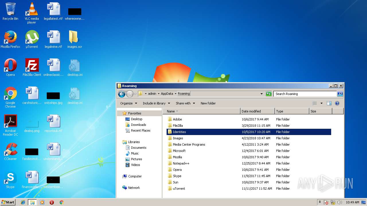This screenshot has width=367, height=206.
Task: Open Skype desktop shortcut
Action: pos(10,180)
